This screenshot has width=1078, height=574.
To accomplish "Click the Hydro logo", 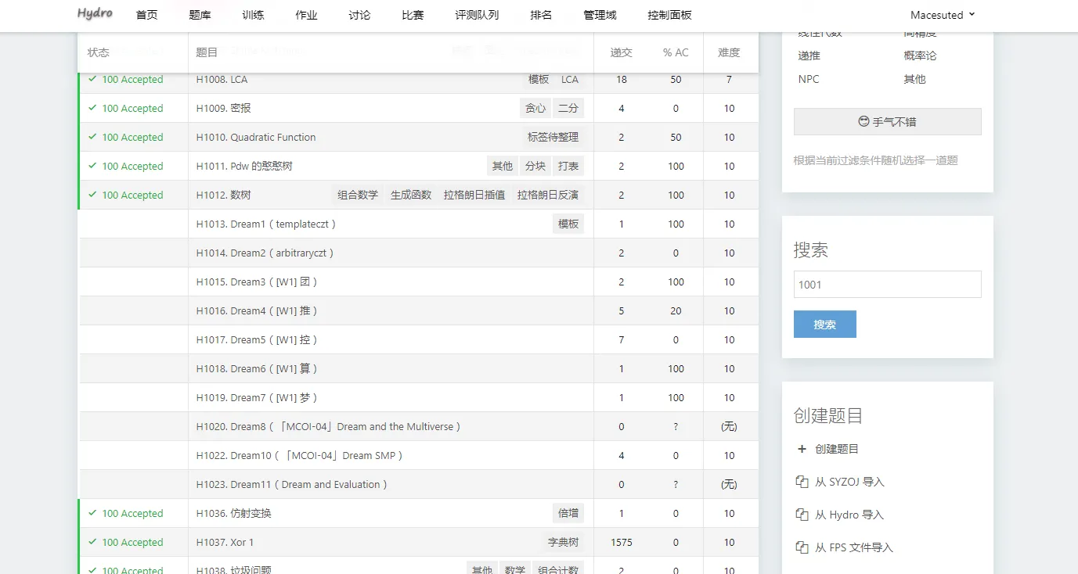I will click(96, 14).
